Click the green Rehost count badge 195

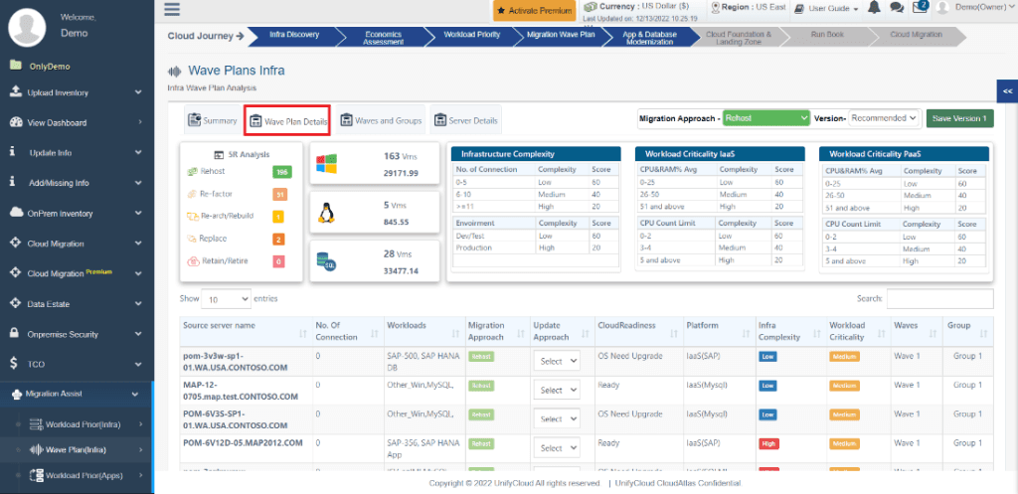click(281, 172)
